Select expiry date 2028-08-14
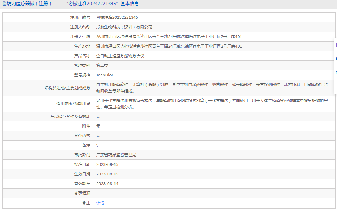The height and width of the screenshot is (211, 337). tap(107, 184)
